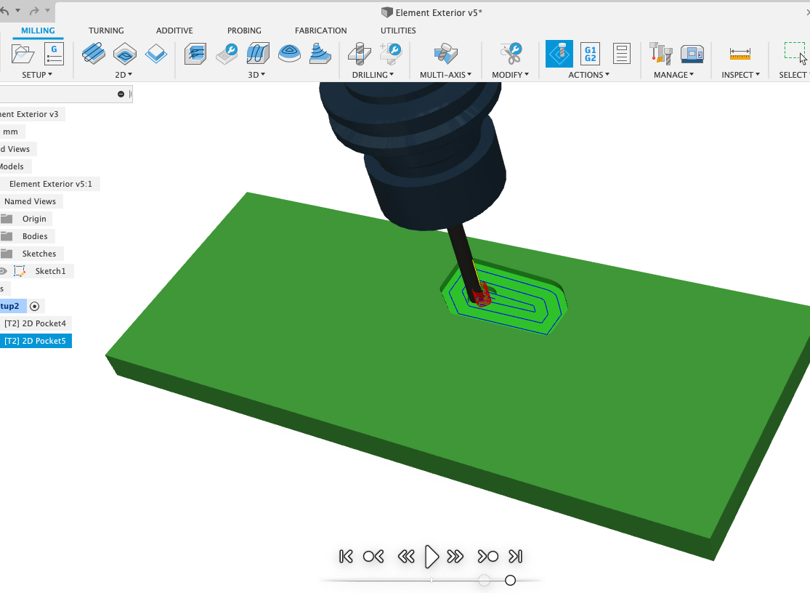Select the 2D Pocket tool icon
This screenshot has height=593, width=810.
coord(124,54)
